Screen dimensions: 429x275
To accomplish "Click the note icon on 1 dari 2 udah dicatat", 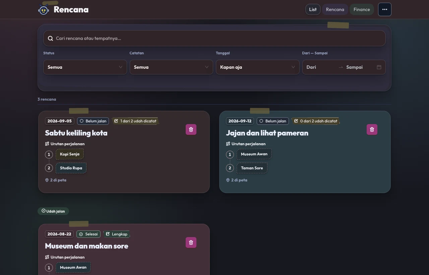I will tap(116, 121).
